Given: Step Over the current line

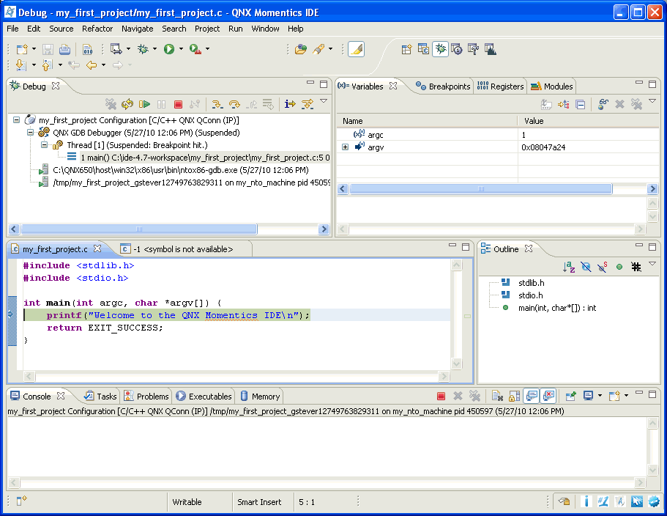Looking at the screenshot, I should [x=235, y=103].
